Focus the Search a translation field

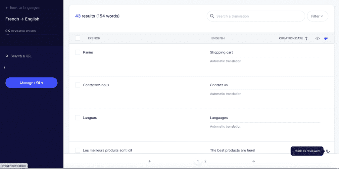[x=258, y=16]
